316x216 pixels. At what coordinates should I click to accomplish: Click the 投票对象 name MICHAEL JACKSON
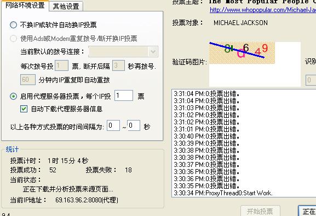point(240,23)
